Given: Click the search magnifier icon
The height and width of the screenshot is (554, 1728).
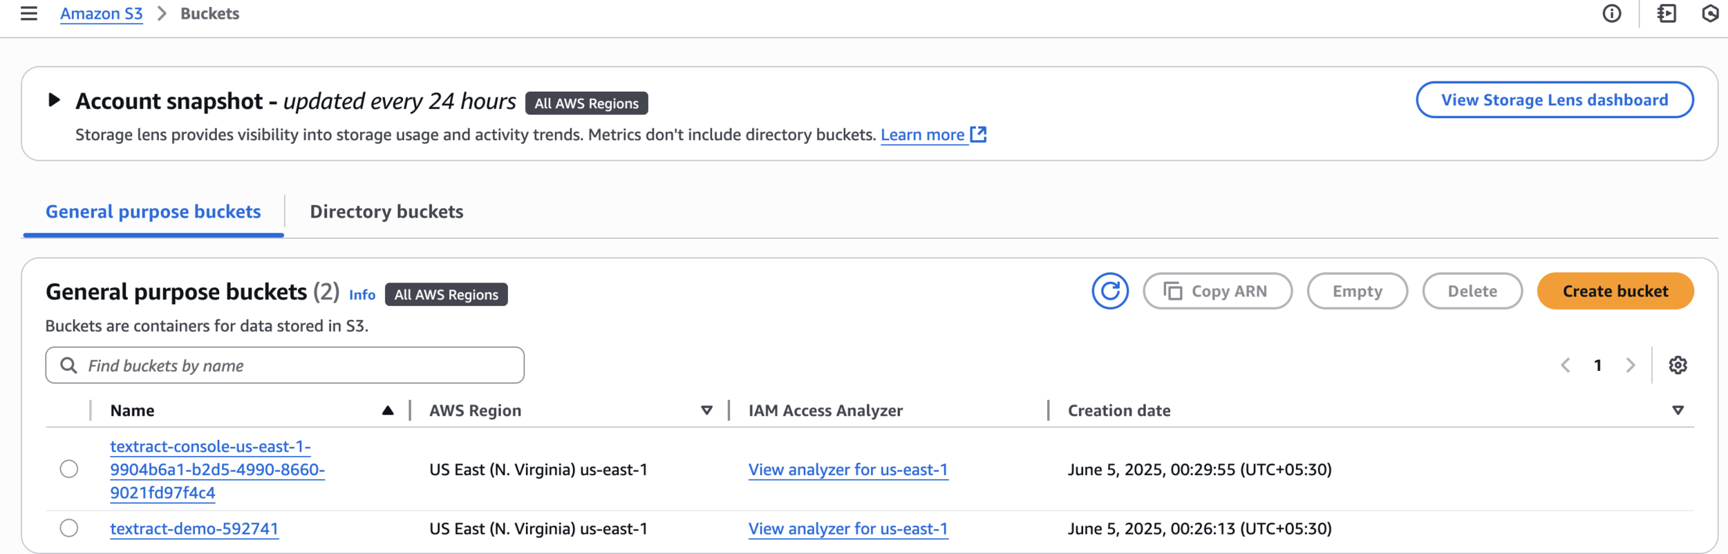Looking at the screenshot, I should [68, 365].
